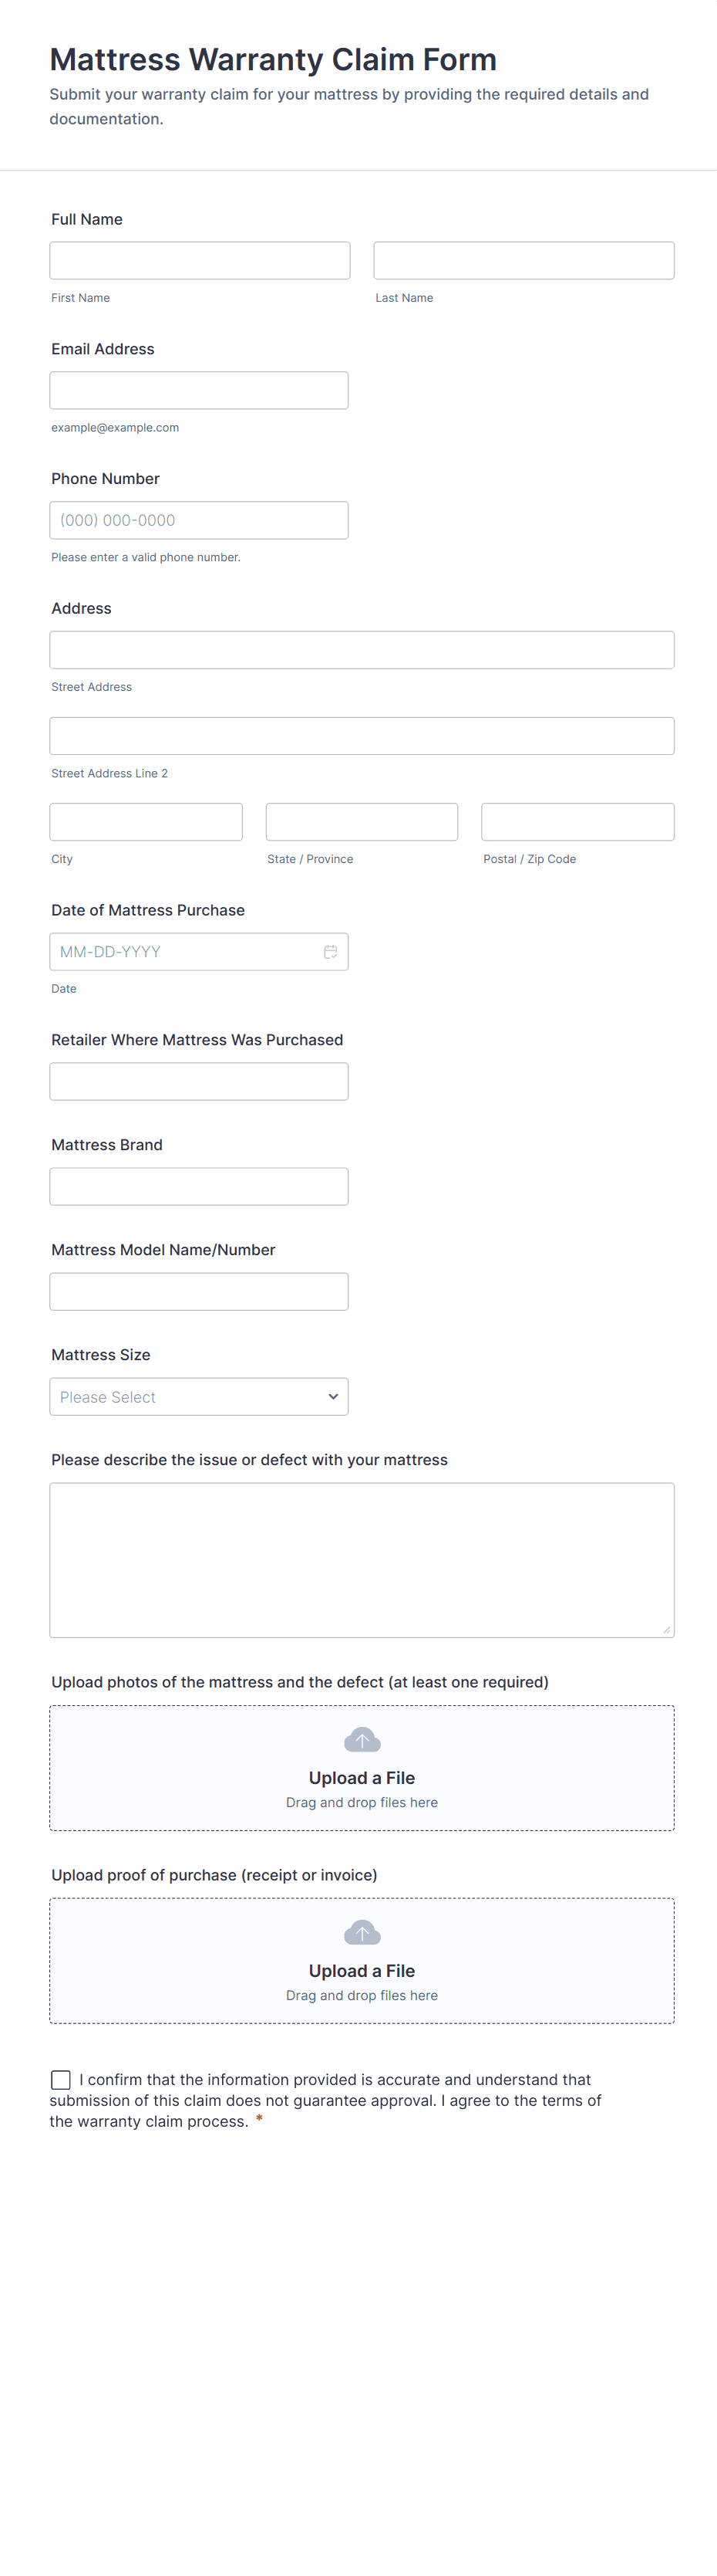Click the issue description text area
The image size is (717, 2576).
click(362, 1560)
